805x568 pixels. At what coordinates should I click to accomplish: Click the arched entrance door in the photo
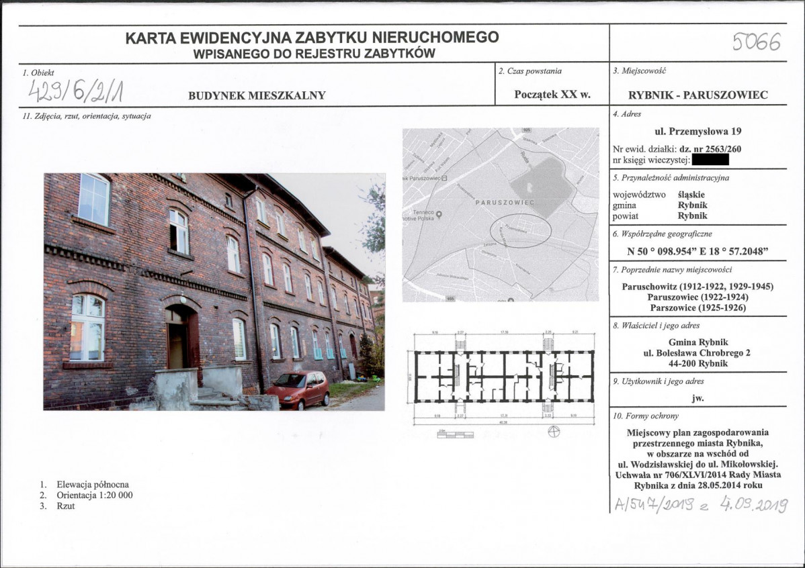(x=182, y=336)
